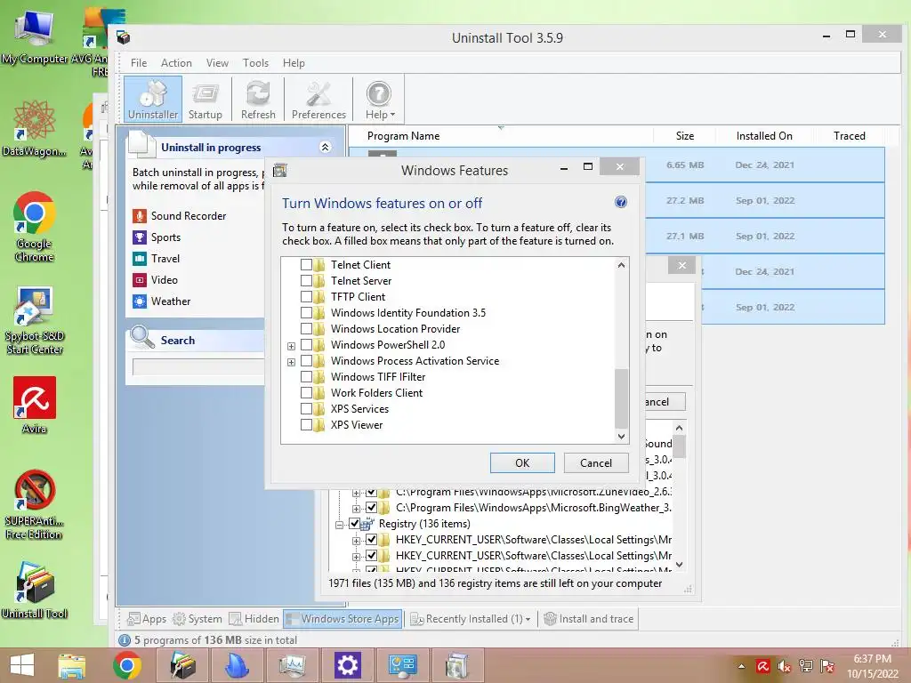Screen dimensions: 911x683
Task: Click Install and trace button
Action: [x=589, y=619]
